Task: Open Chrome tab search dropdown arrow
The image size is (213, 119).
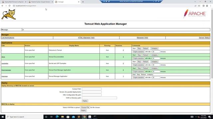Action: pos(195,2)
